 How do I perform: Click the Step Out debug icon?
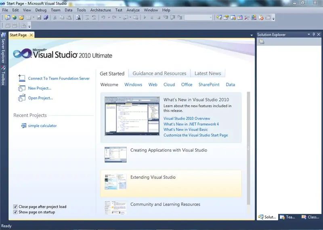click(180, 18)
